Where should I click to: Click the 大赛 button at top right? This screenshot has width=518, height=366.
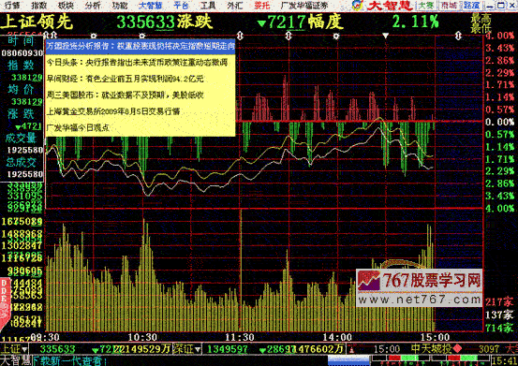click(426, 6)
